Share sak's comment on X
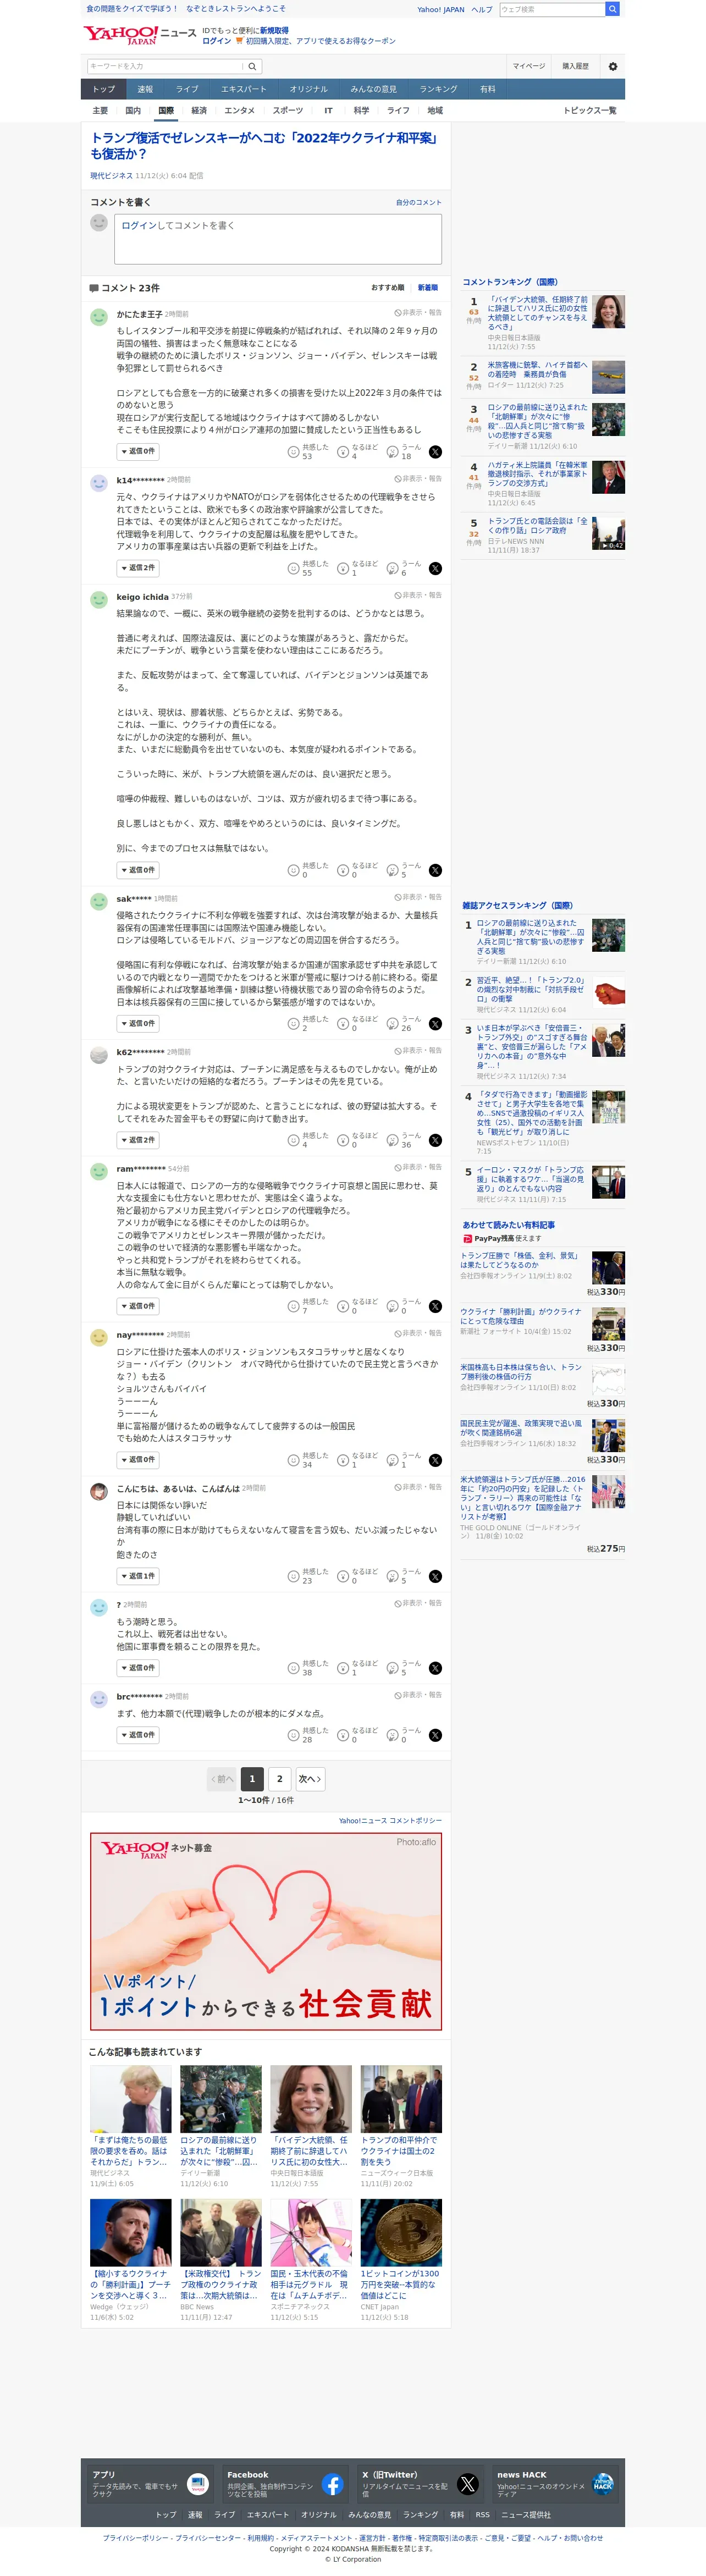Viewport: 706px width, 2576px height. point(435,1024)
